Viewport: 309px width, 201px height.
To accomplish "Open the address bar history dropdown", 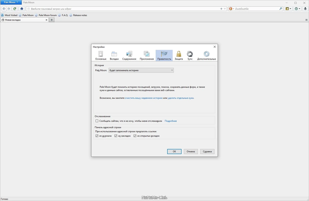I will point(225,9).
